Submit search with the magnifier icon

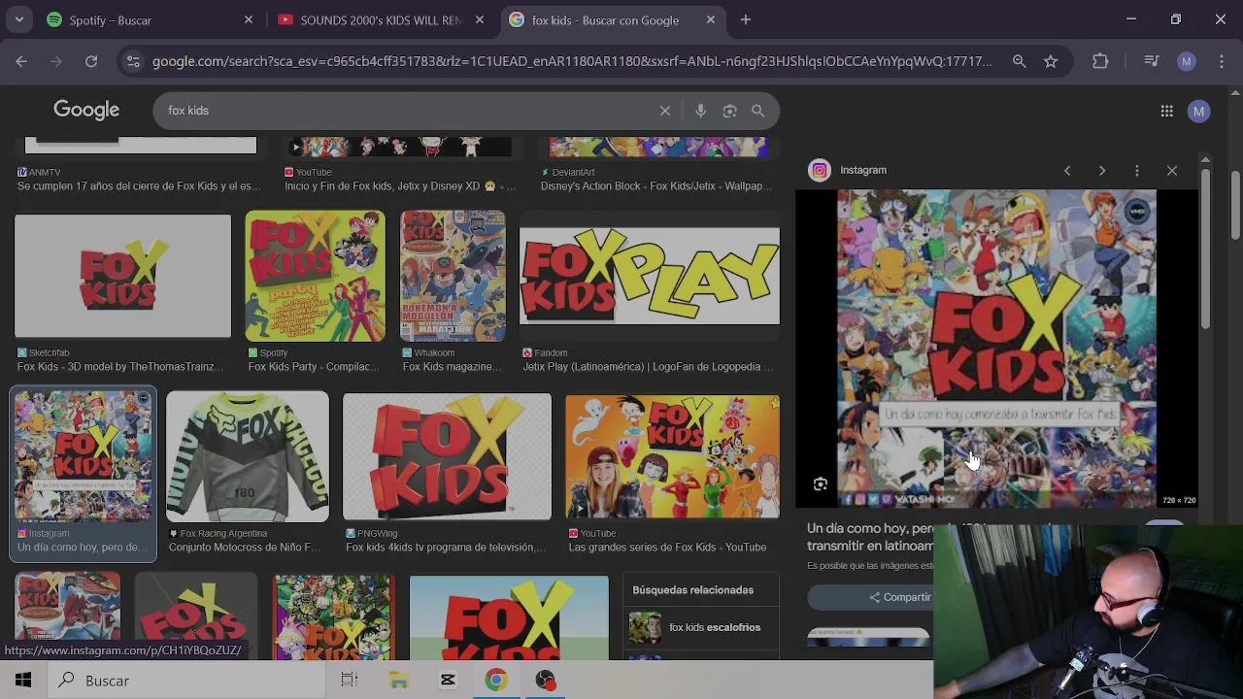758,111
